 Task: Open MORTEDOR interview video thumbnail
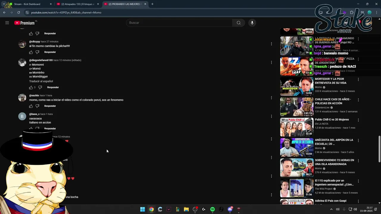297,86
